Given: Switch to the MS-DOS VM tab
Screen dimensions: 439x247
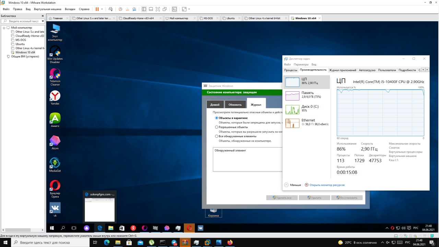Looking at the screenshot, I should (x=208, y=18).
